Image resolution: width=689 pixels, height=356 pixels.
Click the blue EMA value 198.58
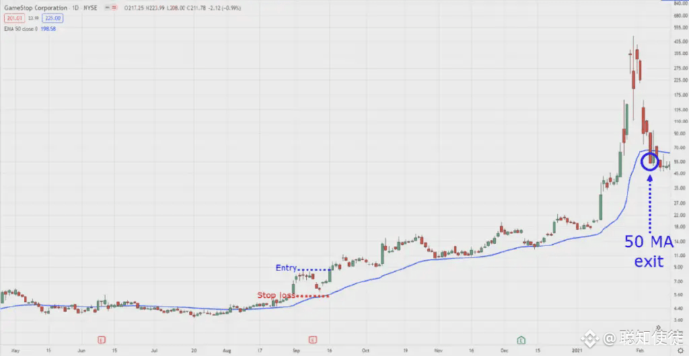(48, 29)
